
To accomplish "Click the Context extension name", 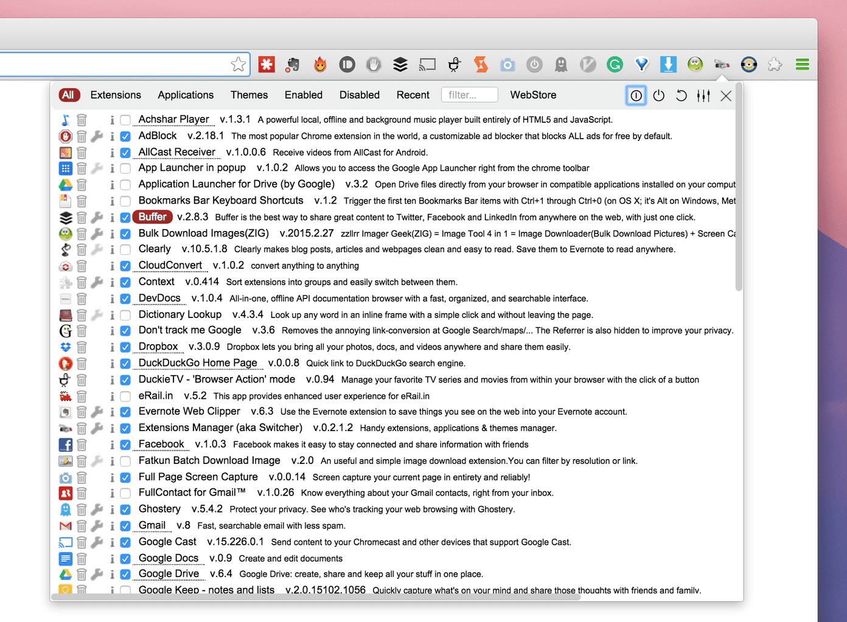I will pyautogui.click(x=156, y=282).
